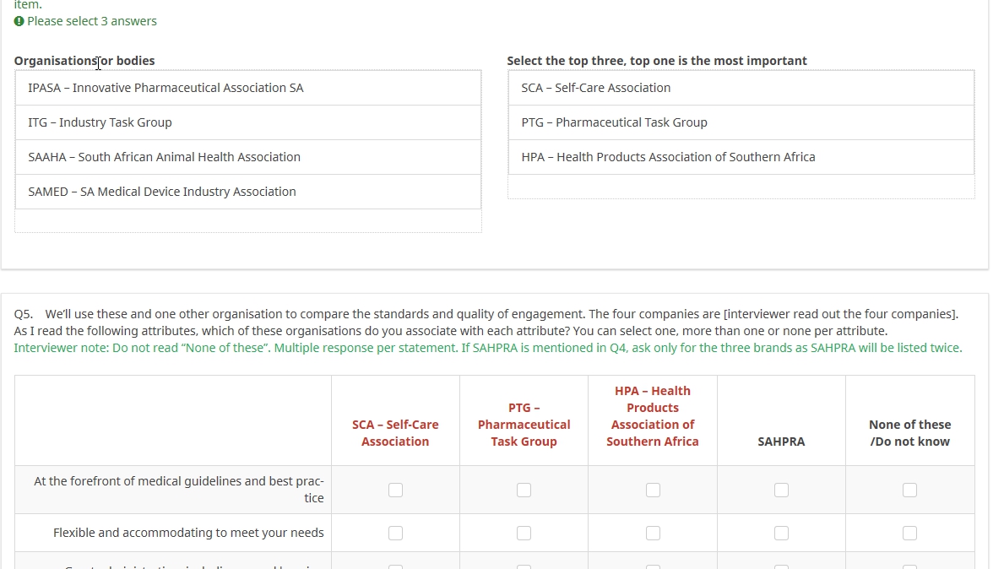Click the exclamation icon beside select 3 answers

click(19, 21)
